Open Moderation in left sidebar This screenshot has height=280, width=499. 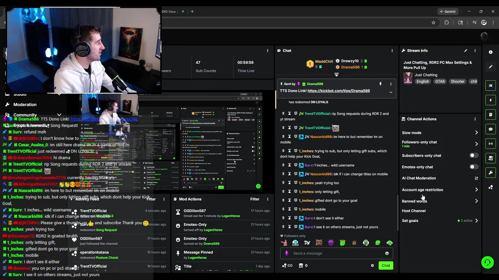[x=25, y=105]
